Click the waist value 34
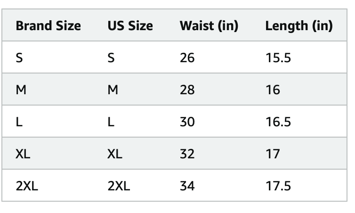The image size is (355, 213). click(187, 186)
